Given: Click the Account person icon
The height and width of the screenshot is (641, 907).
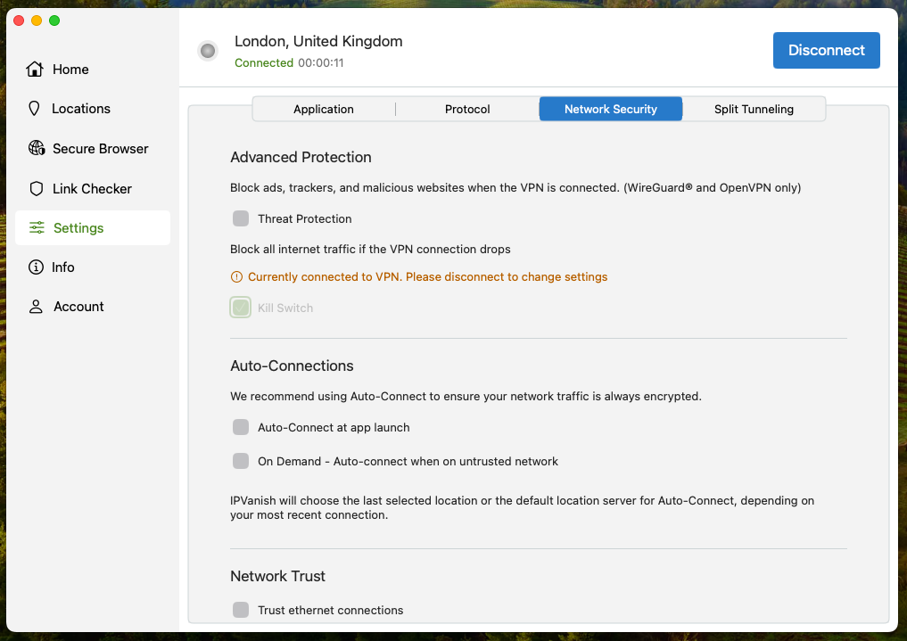Looking at the screenshot, I should tap(36, 307).
